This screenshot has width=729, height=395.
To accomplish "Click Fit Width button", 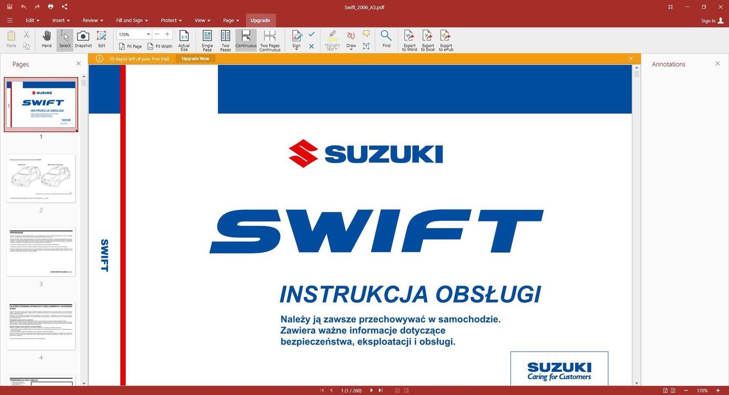I will [x=160, y=46].
